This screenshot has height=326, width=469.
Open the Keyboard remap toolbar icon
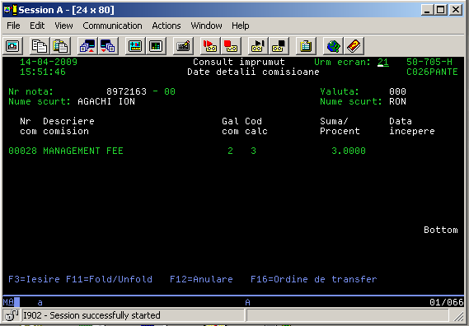click(183, 46)
